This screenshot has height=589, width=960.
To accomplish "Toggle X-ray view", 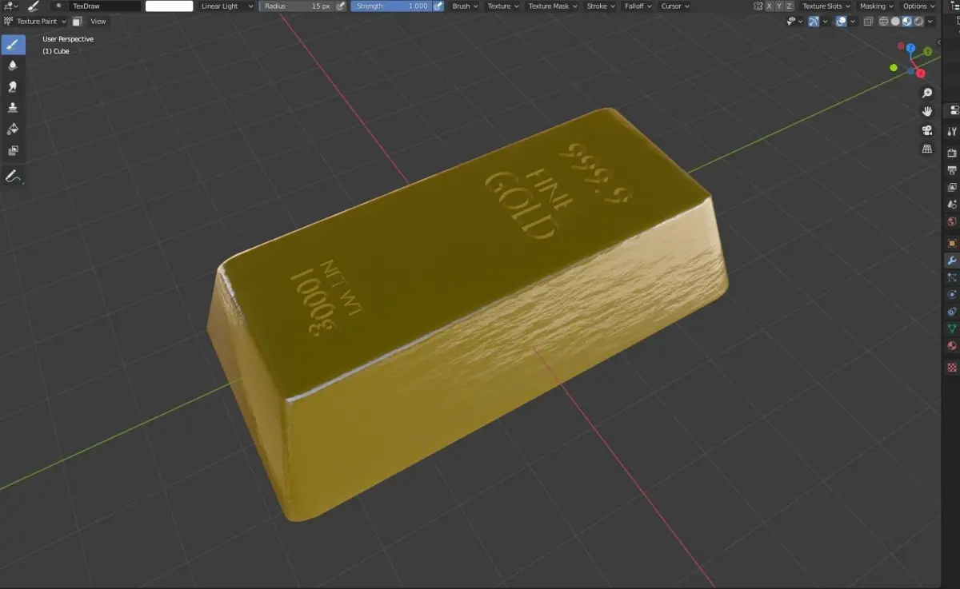I will 869,22.
